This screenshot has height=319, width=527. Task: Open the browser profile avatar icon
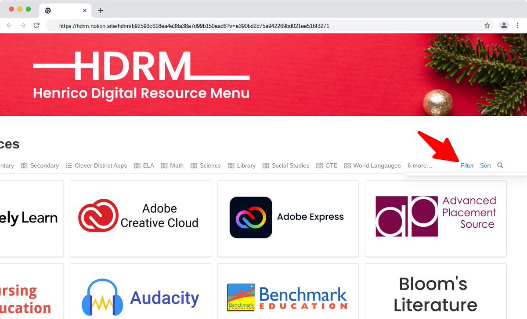tap(504, 25)
